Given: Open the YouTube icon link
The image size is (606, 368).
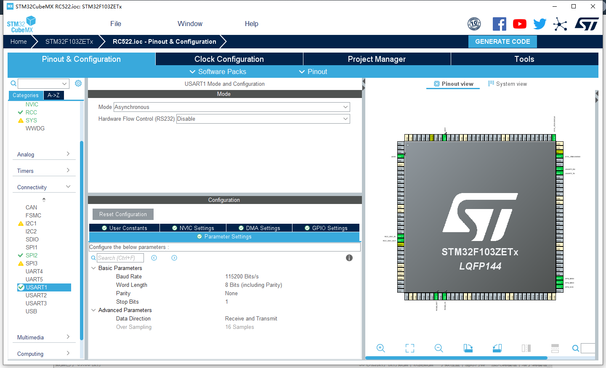Looking at the screenshot, I should 520,24.
